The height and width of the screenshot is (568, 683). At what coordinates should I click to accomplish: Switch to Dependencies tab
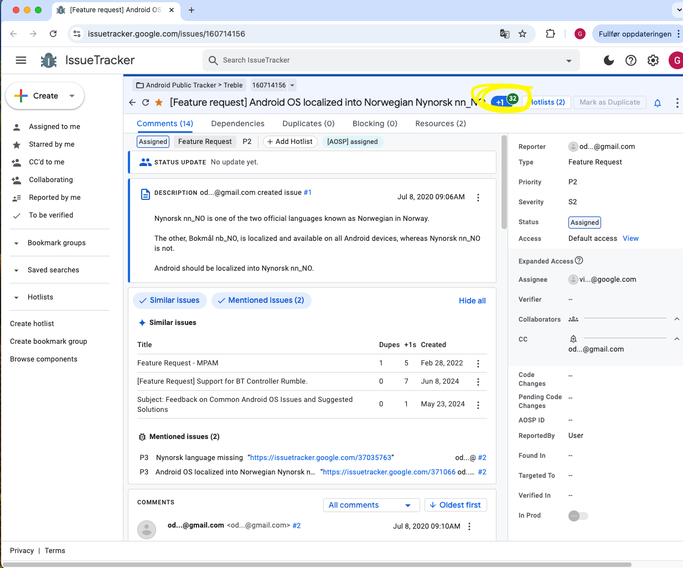pos(238,124)
